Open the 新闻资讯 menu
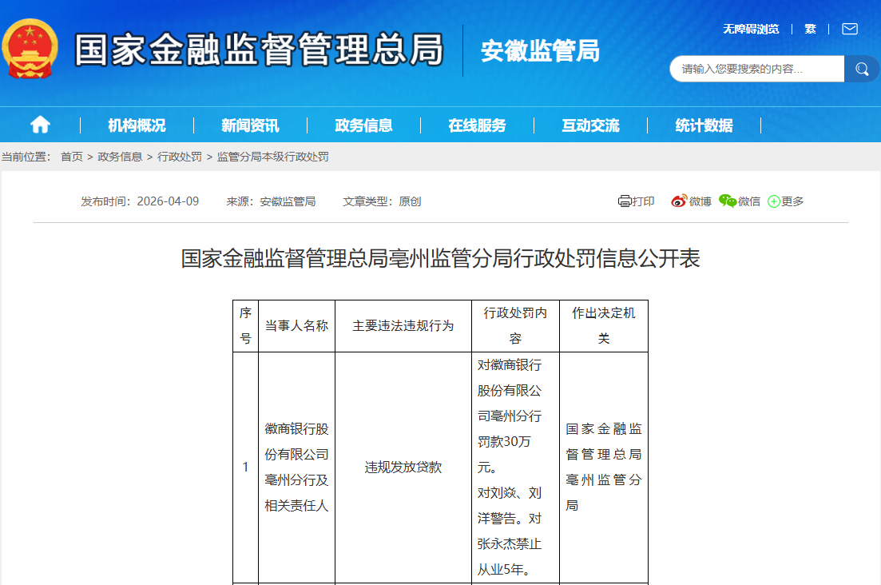The width and height of the screenshot is (881, 585). click(250, 125)
